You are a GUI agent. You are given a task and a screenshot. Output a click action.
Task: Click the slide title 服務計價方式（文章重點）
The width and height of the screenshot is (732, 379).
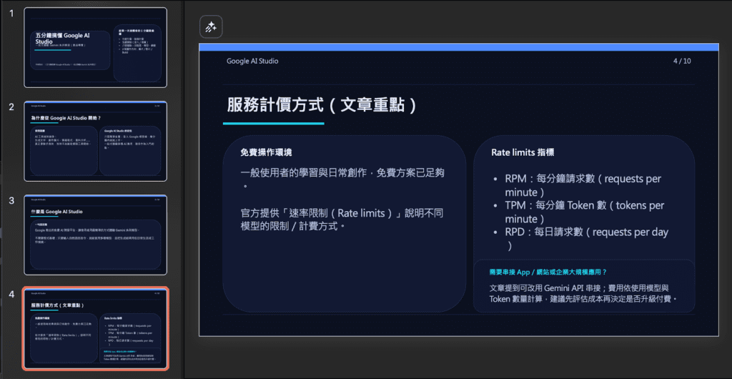(x=322, y=105)
